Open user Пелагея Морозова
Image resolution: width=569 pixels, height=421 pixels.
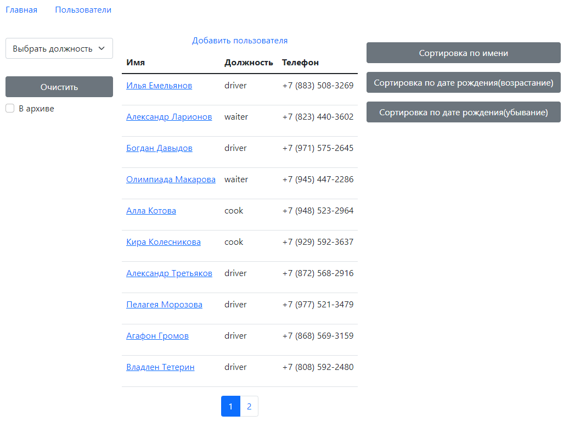pyautogui.click(x=165, y=305)
